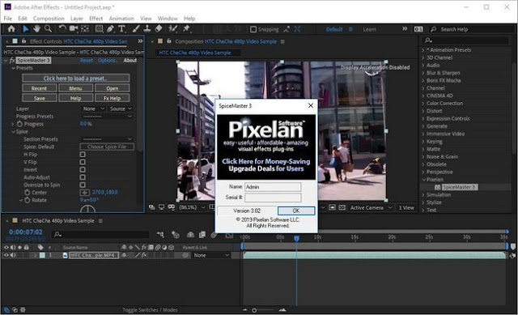Screen dimensions: 518x315
Task: Collapse the Spice section
Action: (x=14, y=131)
